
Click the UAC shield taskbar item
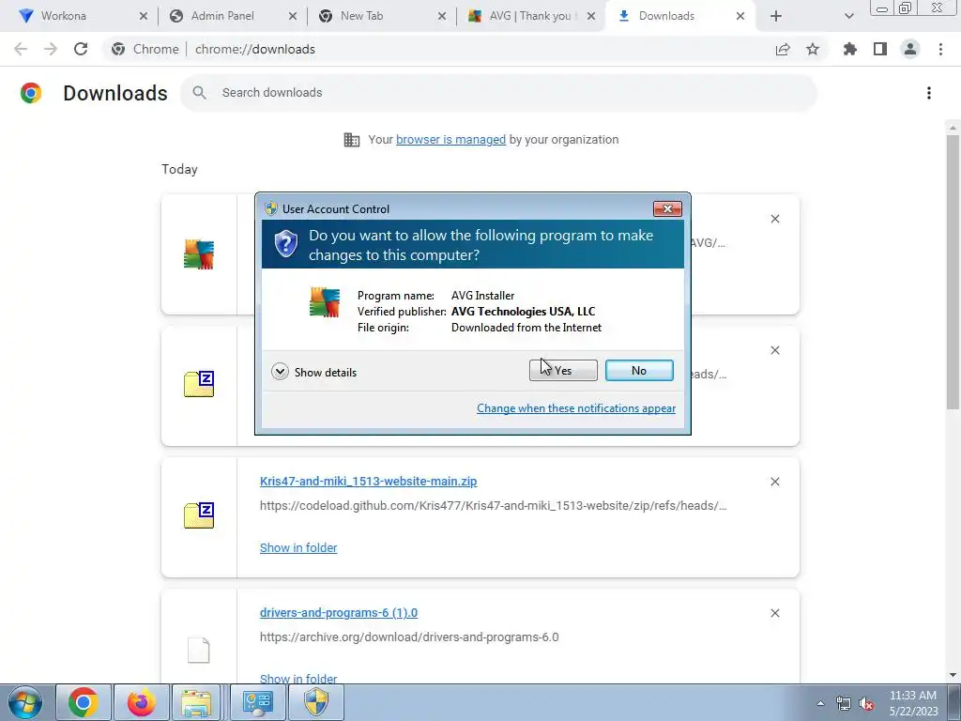(x=317, y=702)
